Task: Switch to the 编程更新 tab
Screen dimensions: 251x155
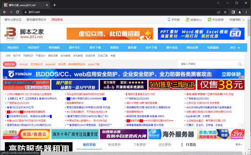Action: click(89, 145)
